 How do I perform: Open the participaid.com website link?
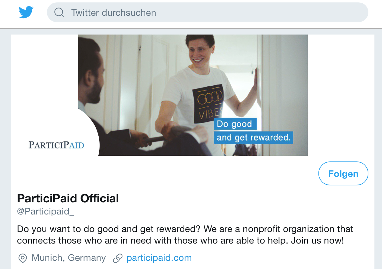159,258
